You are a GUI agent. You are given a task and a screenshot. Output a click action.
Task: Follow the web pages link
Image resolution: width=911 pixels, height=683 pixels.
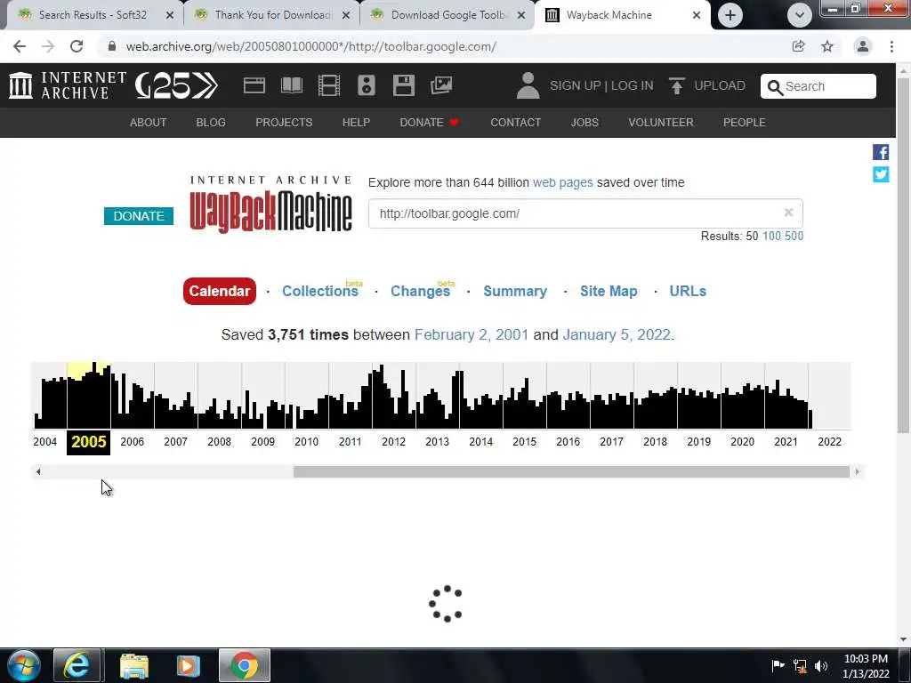click(562, 182)
